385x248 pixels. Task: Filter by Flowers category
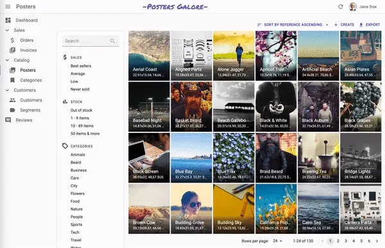78,193
